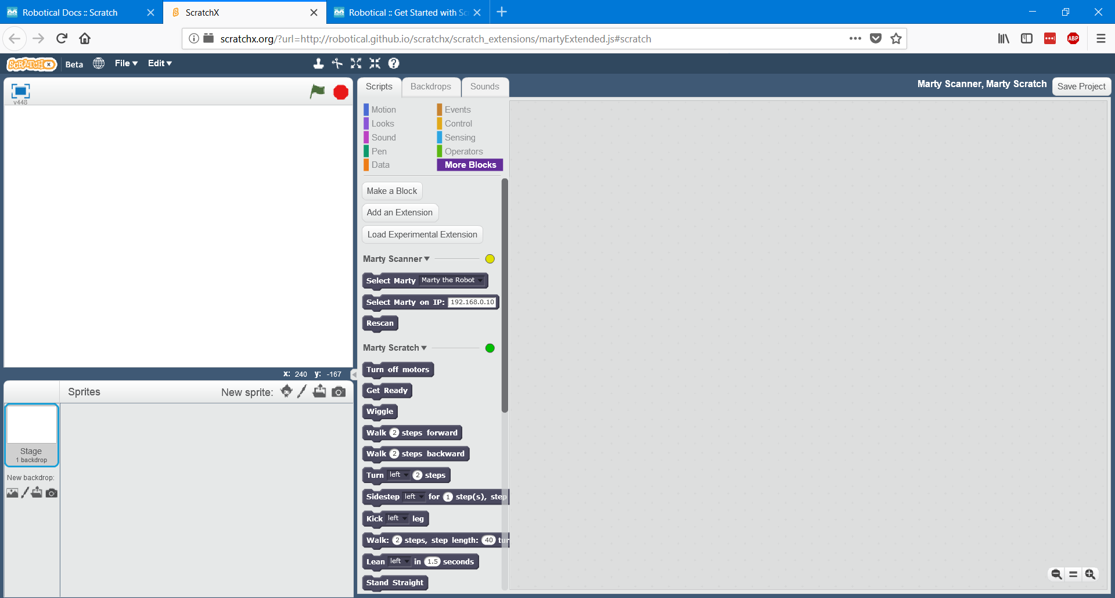The width and height of the screenshot is (1115, 598).
Task: Upload backdrop from file
Action: coord(37,492)
